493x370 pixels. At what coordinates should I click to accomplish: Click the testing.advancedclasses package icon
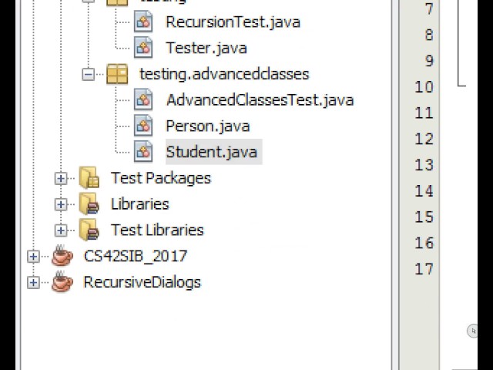[x=117, y=74]
